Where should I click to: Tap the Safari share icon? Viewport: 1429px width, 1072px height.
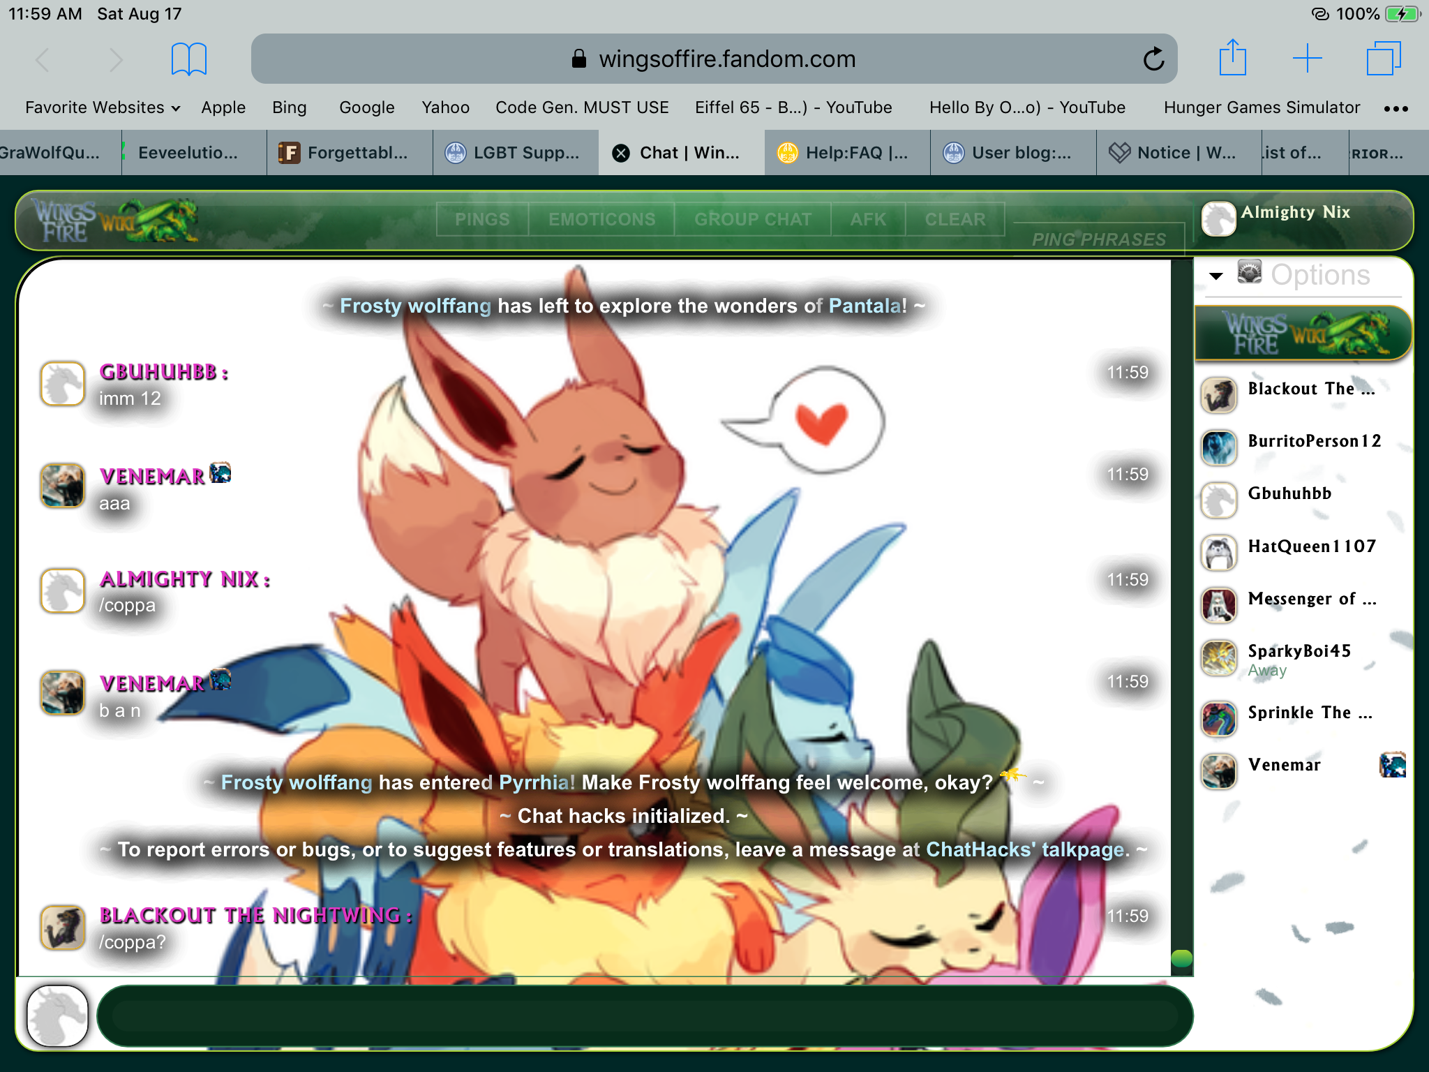(x=1232, y=59)
